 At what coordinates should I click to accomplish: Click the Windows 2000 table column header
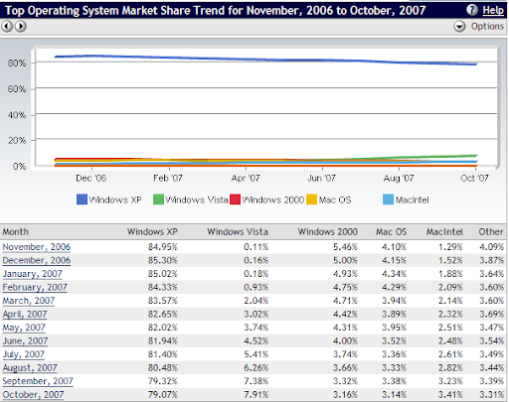tap(328, 232)
